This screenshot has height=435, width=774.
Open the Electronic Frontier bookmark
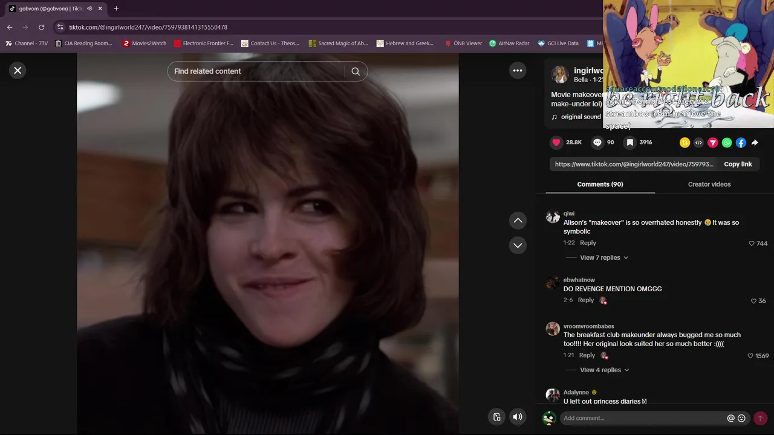[x=203, y=43]
